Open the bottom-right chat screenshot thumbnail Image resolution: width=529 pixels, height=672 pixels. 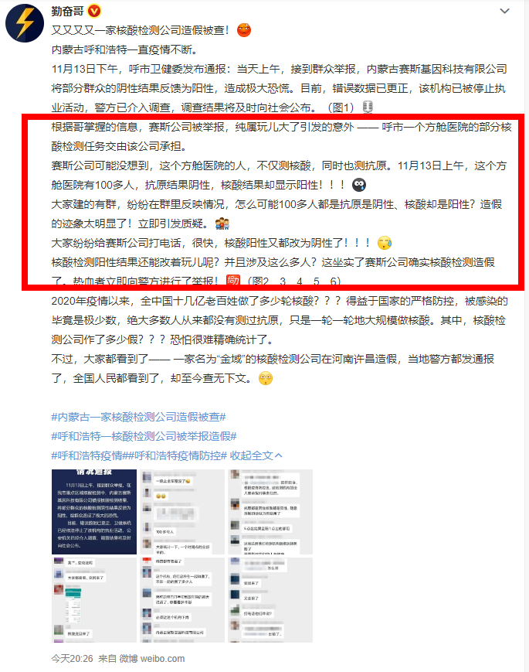(x=270, y=600)
